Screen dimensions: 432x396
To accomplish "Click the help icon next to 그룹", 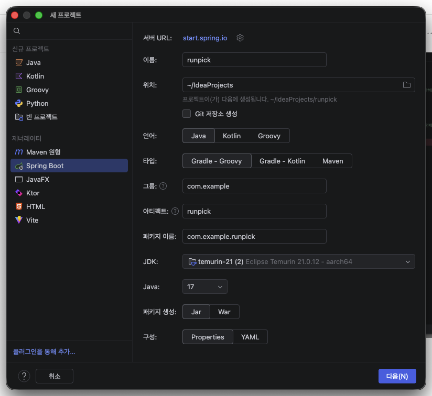I will tap(163, 186).
